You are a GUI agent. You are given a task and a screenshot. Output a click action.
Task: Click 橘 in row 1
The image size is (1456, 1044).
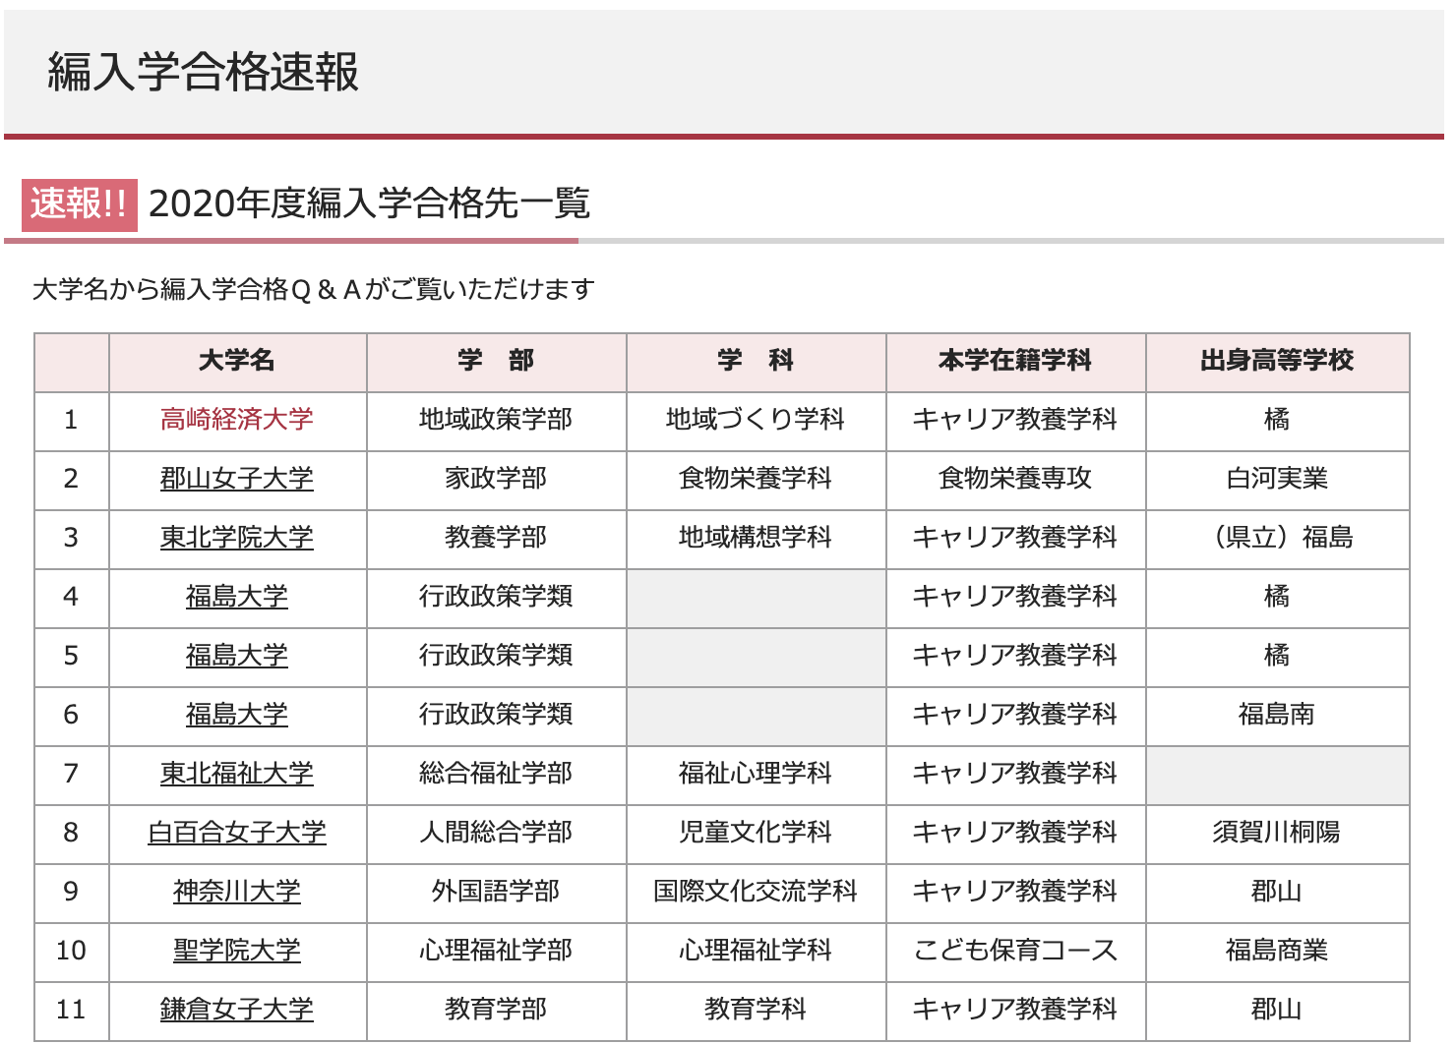[1277, 420]
